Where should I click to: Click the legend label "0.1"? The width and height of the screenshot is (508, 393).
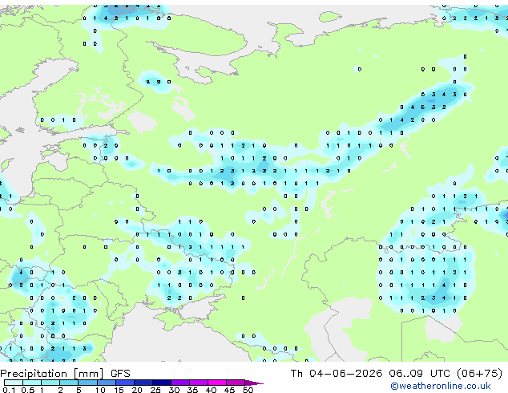9,390
